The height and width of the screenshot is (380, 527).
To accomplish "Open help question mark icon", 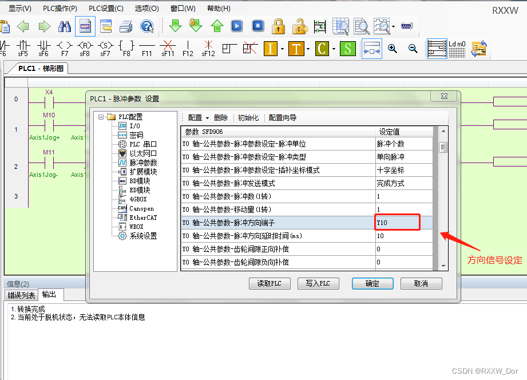I will (147, 26).
